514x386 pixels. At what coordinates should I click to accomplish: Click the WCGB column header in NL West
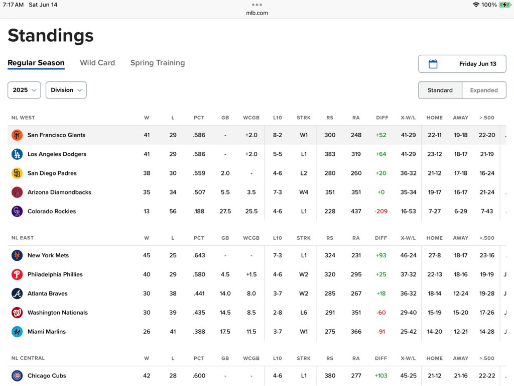251,118
